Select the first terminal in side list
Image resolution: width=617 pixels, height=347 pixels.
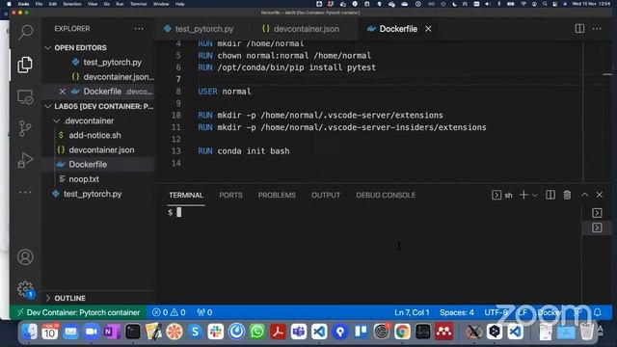[597, 213]
